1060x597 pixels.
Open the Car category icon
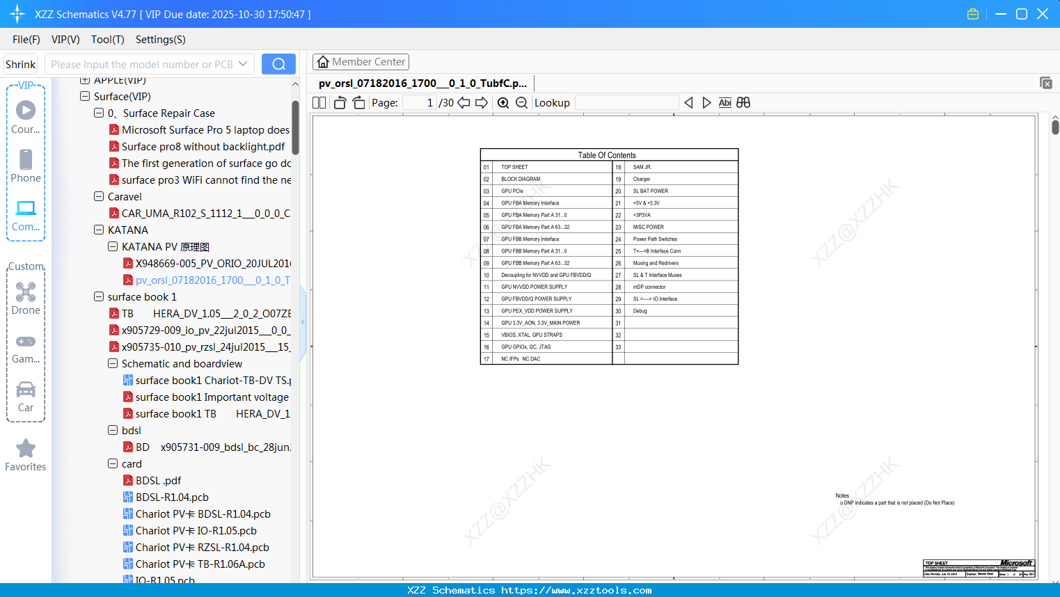[26, 397]
